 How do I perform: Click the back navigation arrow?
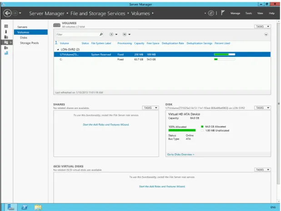coord(7,13)
